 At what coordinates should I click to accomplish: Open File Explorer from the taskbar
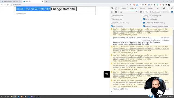click(11, 97)
